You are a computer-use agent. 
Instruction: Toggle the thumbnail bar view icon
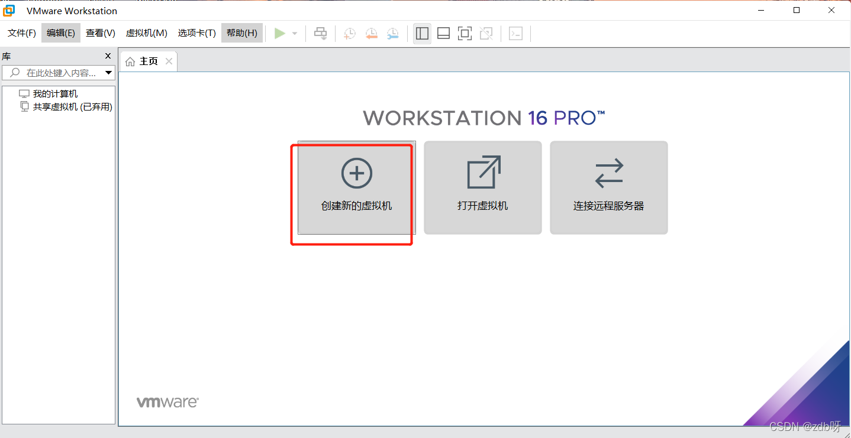point(443,34)
